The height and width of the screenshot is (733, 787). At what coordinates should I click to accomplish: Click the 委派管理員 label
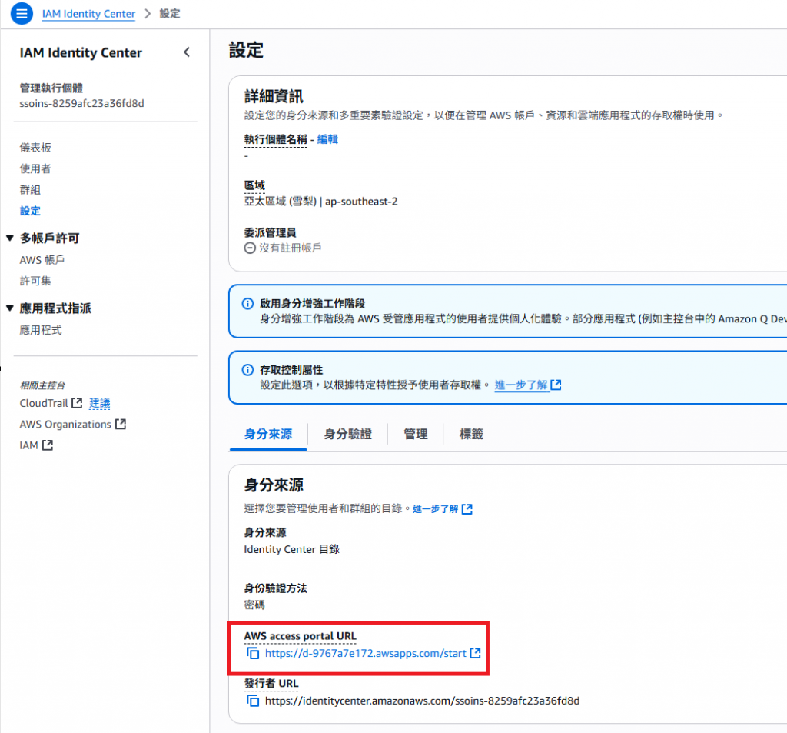pyautogui.click(x=270, y=232)
